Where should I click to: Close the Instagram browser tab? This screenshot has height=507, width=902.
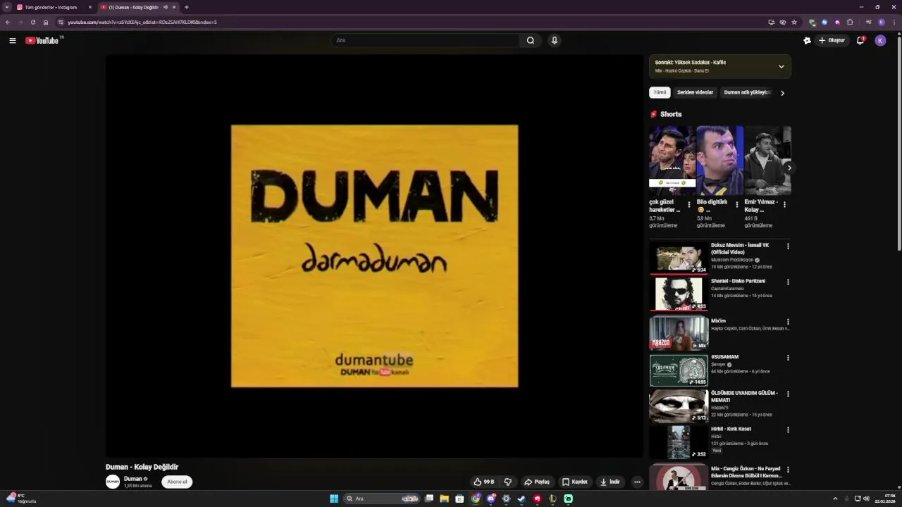pyautogui.click(x=89, y=7)
